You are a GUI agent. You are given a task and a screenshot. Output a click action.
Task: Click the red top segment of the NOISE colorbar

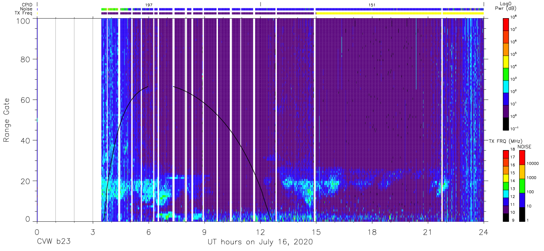point(522,157)
